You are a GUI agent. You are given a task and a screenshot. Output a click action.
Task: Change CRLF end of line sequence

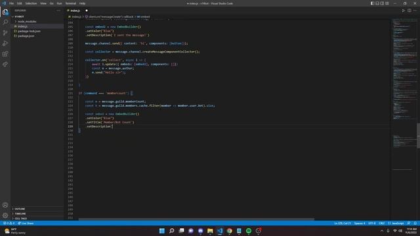coord(382,223)
